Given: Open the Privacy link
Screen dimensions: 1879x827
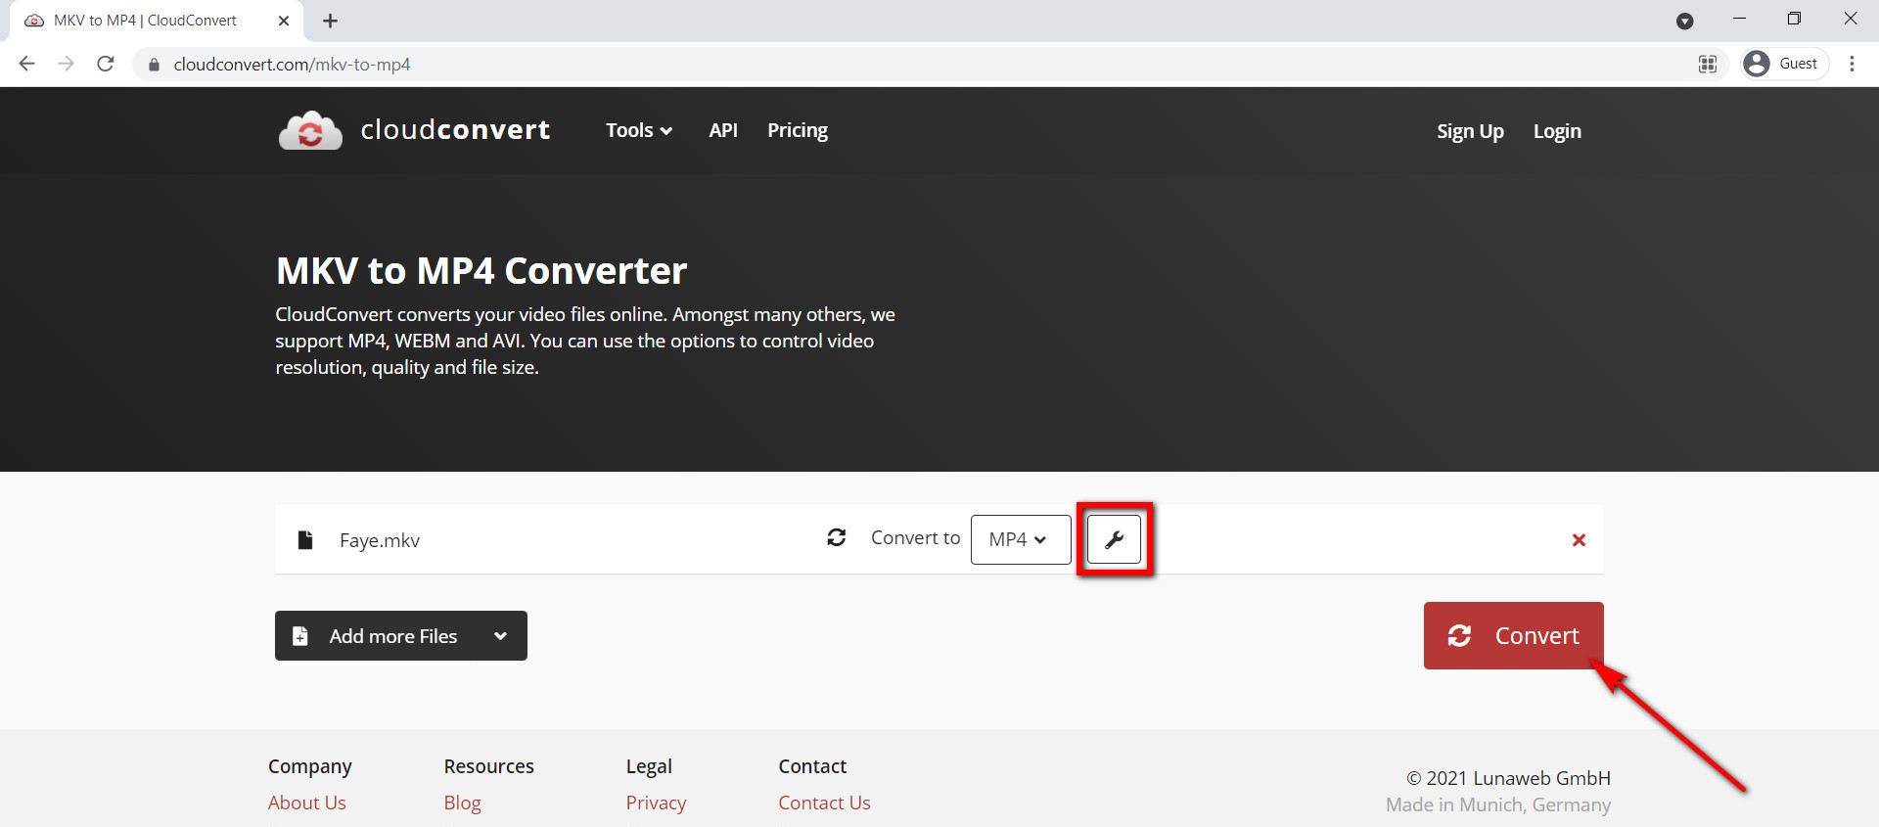Looking at the screenshot, I should 656,803.
